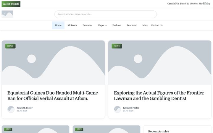Open the Equatorial Guinea article thumbnail

point(53,63)
